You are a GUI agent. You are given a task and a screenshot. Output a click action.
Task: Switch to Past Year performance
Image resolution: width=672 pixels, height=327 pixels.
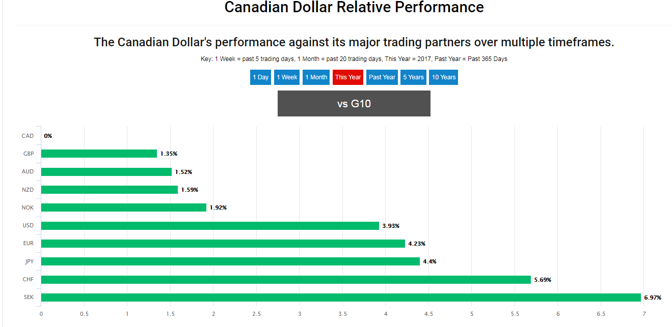(382, 77)
